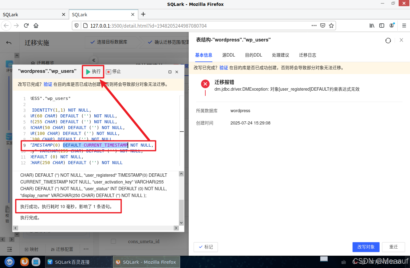410x268 pixels.
Task: Click the 执行完成。 output message
Action: pyautogui.click(x=30, y=218)
